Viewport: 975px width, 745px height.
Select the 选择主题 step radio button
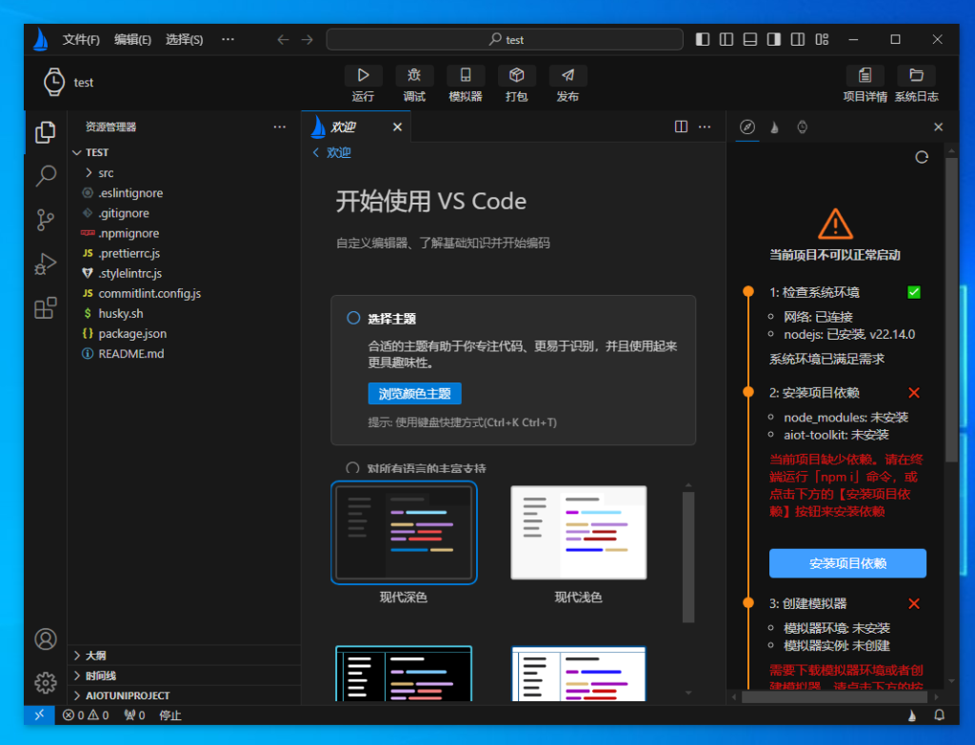click(x=353, y=318)
